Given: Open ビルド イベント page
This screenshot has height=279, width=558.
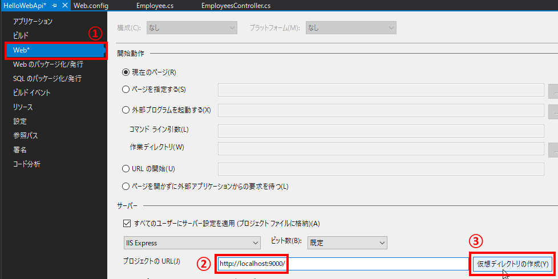Looking at the screenshot, I should coord(32,93).
